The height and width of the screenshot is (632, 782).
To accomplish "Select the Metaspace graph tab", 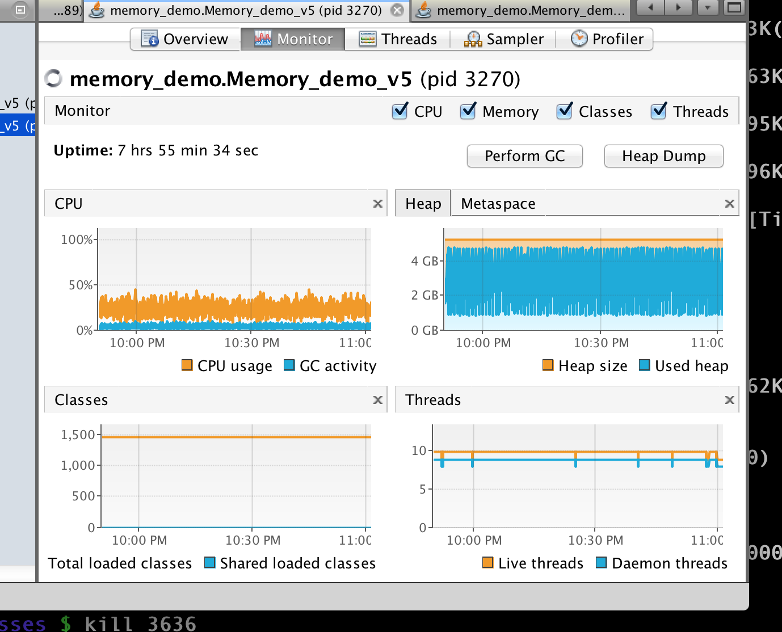I will click(498, 203).
